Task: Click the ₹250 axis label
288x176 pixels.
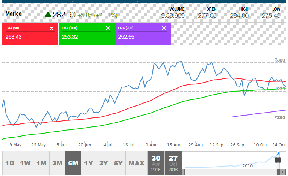Action: (x=280, y=117)
